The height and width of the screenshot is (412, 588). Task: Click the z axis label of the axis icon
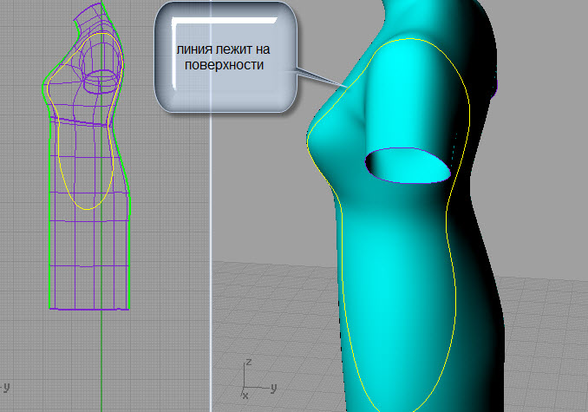[248, 363]
